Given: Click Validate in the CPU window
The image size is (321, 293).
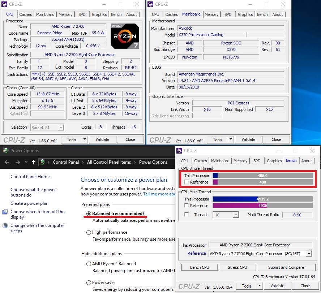Looking at the screenshot, I should coord(102,139).
